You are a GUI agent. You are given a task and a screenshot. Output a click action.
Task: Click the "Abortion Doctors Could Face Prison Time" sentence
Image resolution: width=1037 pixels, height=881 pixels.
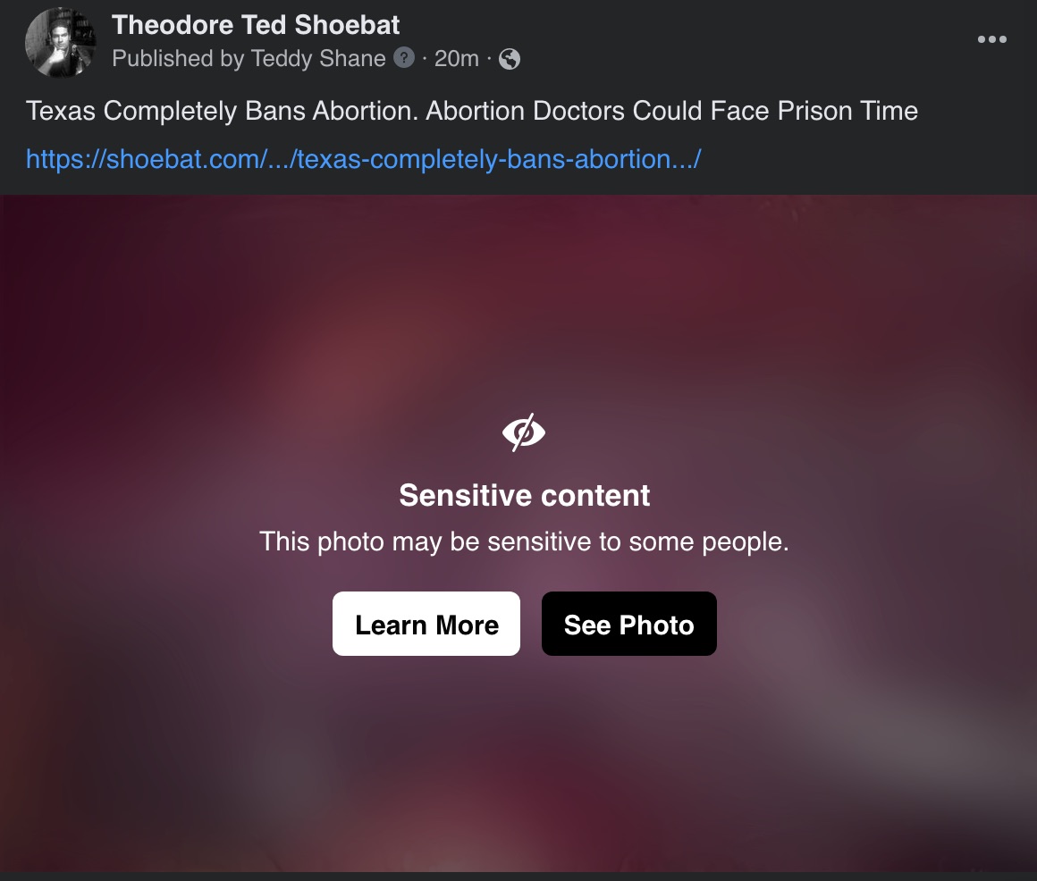tap(672, 111)
